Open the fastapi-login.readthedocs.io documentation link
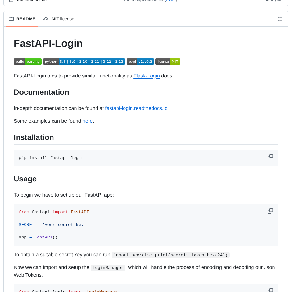Image resolution: width=291 pixels, height=292 pixels. click(x=136, y=108)
